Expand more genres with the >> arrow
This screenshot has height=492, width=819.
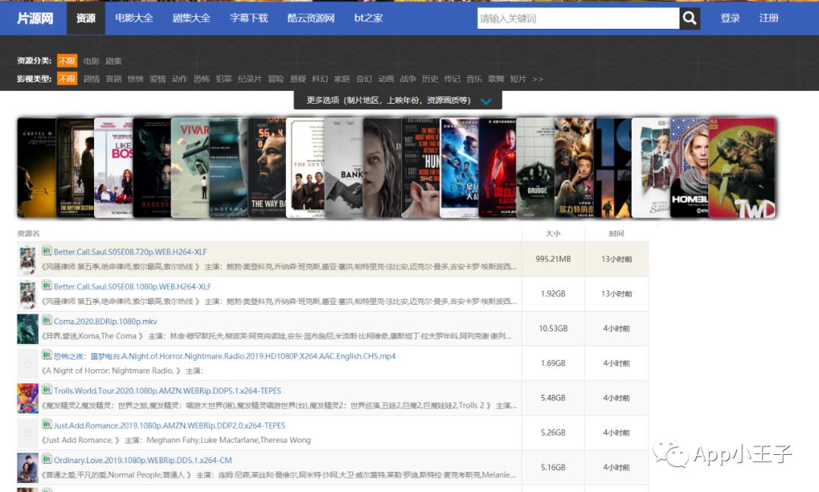click(x=538, y=79)
